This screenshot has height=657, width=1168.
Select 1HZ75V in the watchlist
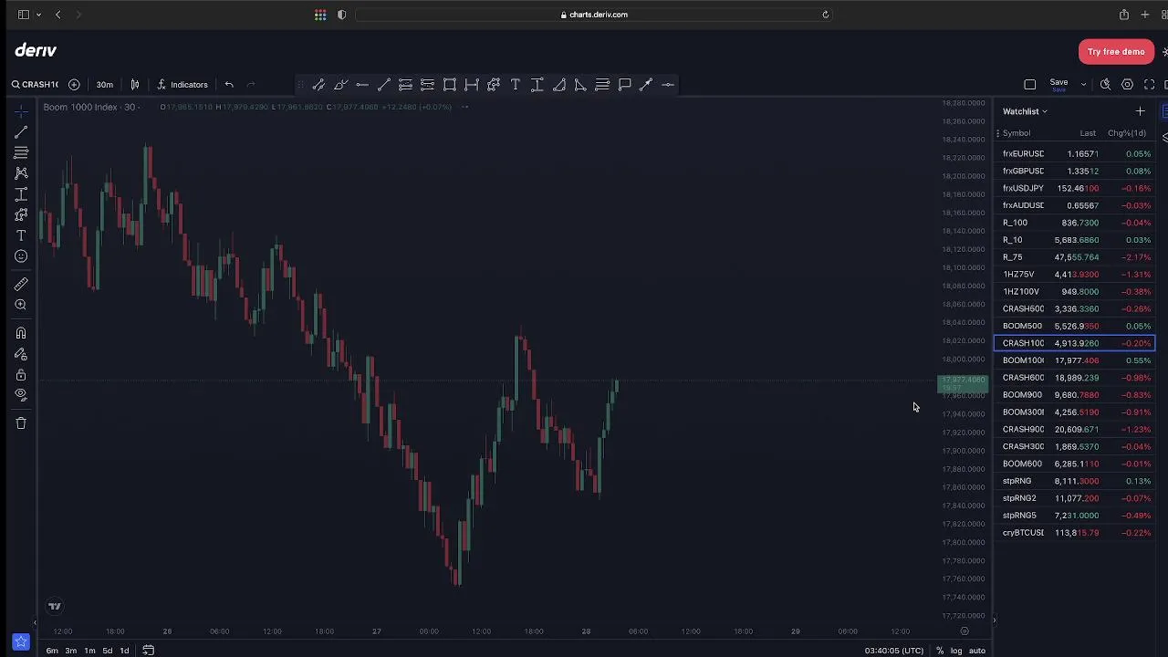[1074, 275]
